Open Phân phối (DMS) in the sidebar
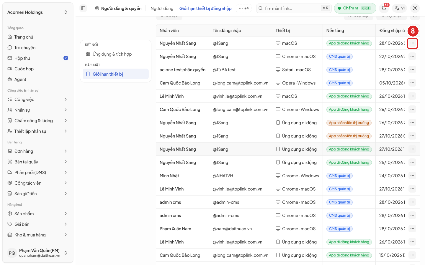Image resolution: width=425 pixels, height=265 pixels. (x=38, y=173)
